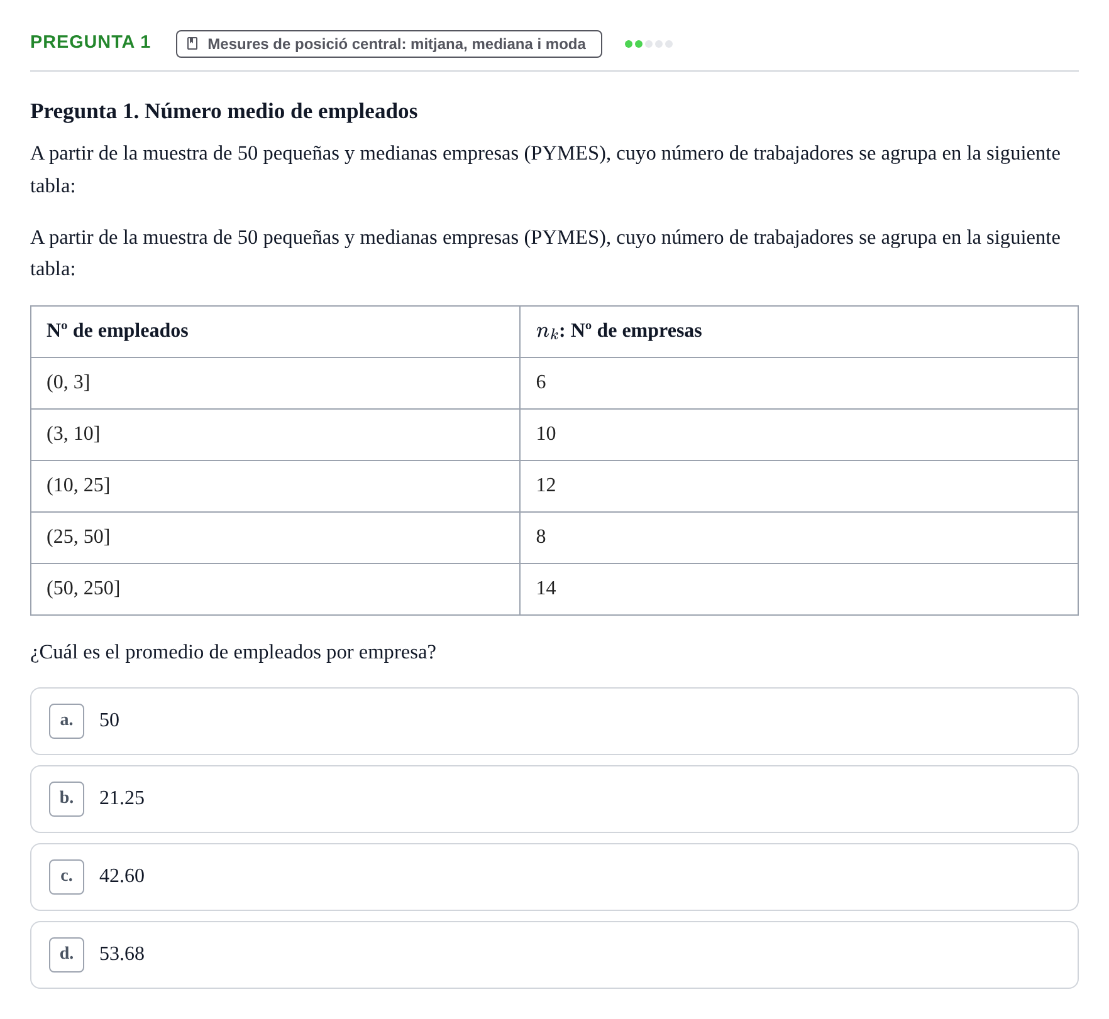
Task: Select answer option a. 50
Action: pyautogui.click(x=554, y=721)
